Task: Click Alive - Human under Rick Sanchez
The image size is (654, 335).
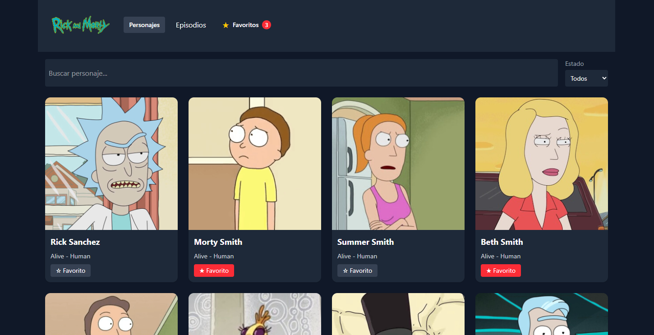Action: (x=70, y=256)
